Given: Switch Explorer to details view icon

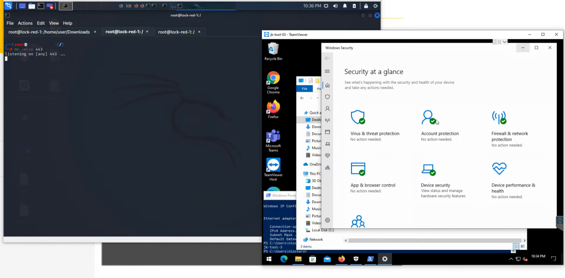Looking at the screenshot, I should (516, 246).
